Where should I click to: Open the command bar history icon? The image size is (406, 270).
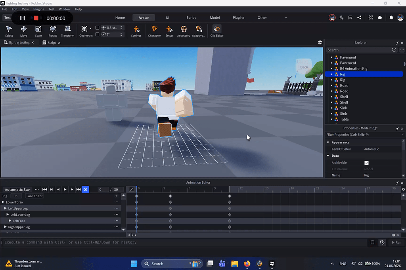tap(382, 242)
